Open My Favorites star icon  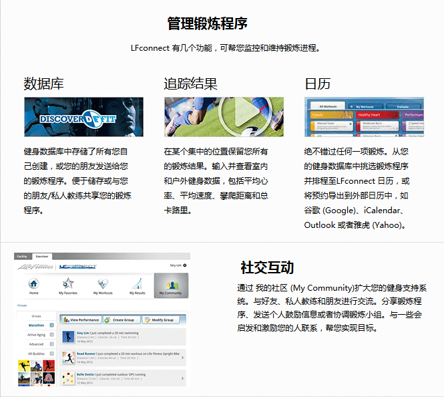tap(67, 283)
